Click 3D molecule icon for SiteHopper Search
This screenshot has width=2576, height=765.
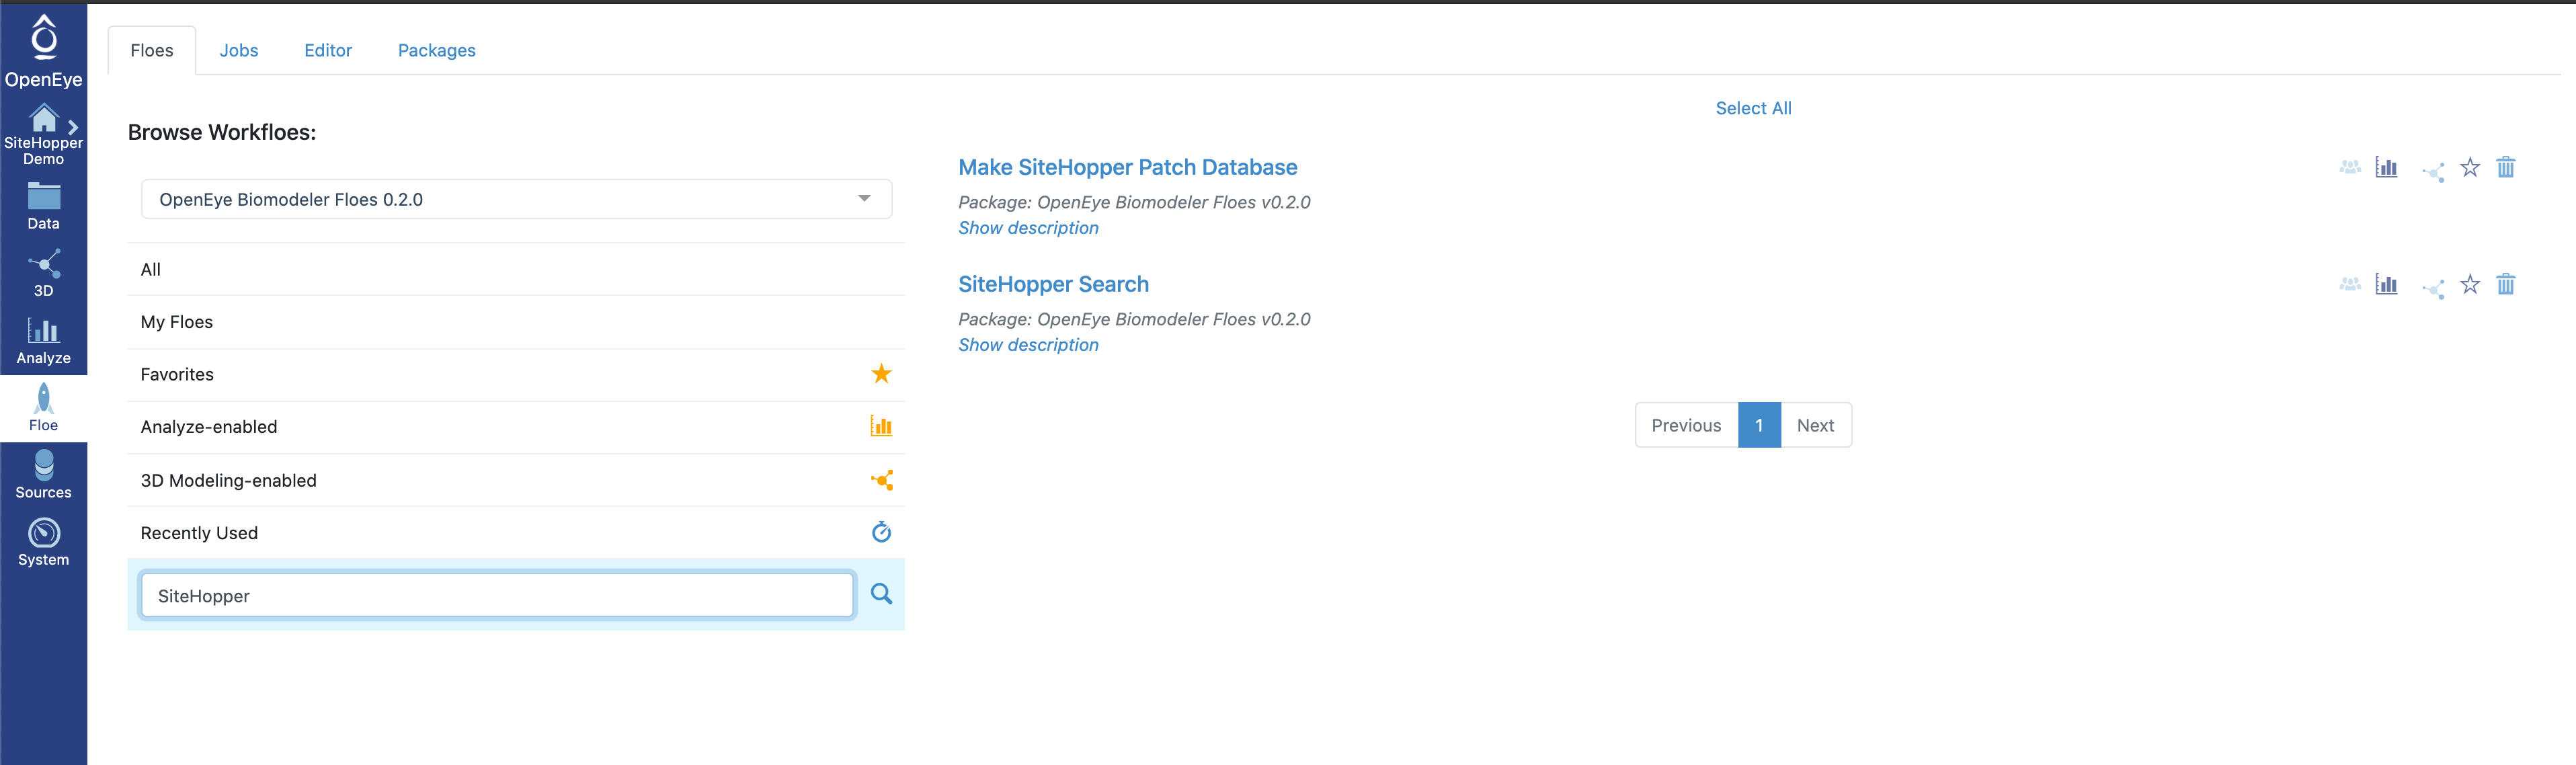click(x=2433, y=289)
